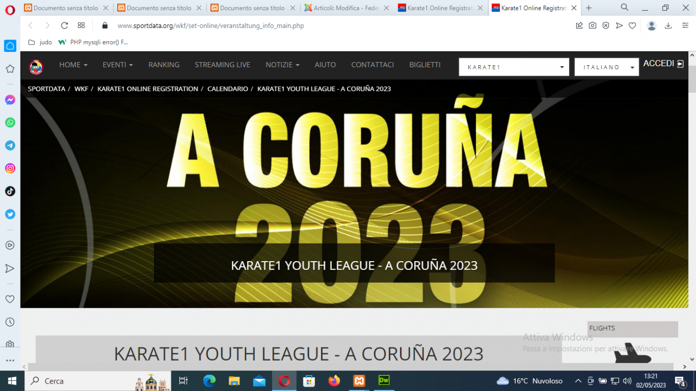This screenshot has height=391, width=696.
Task: Switch to inactive Karate1 Online Registration tab
Action: [440, 8]
